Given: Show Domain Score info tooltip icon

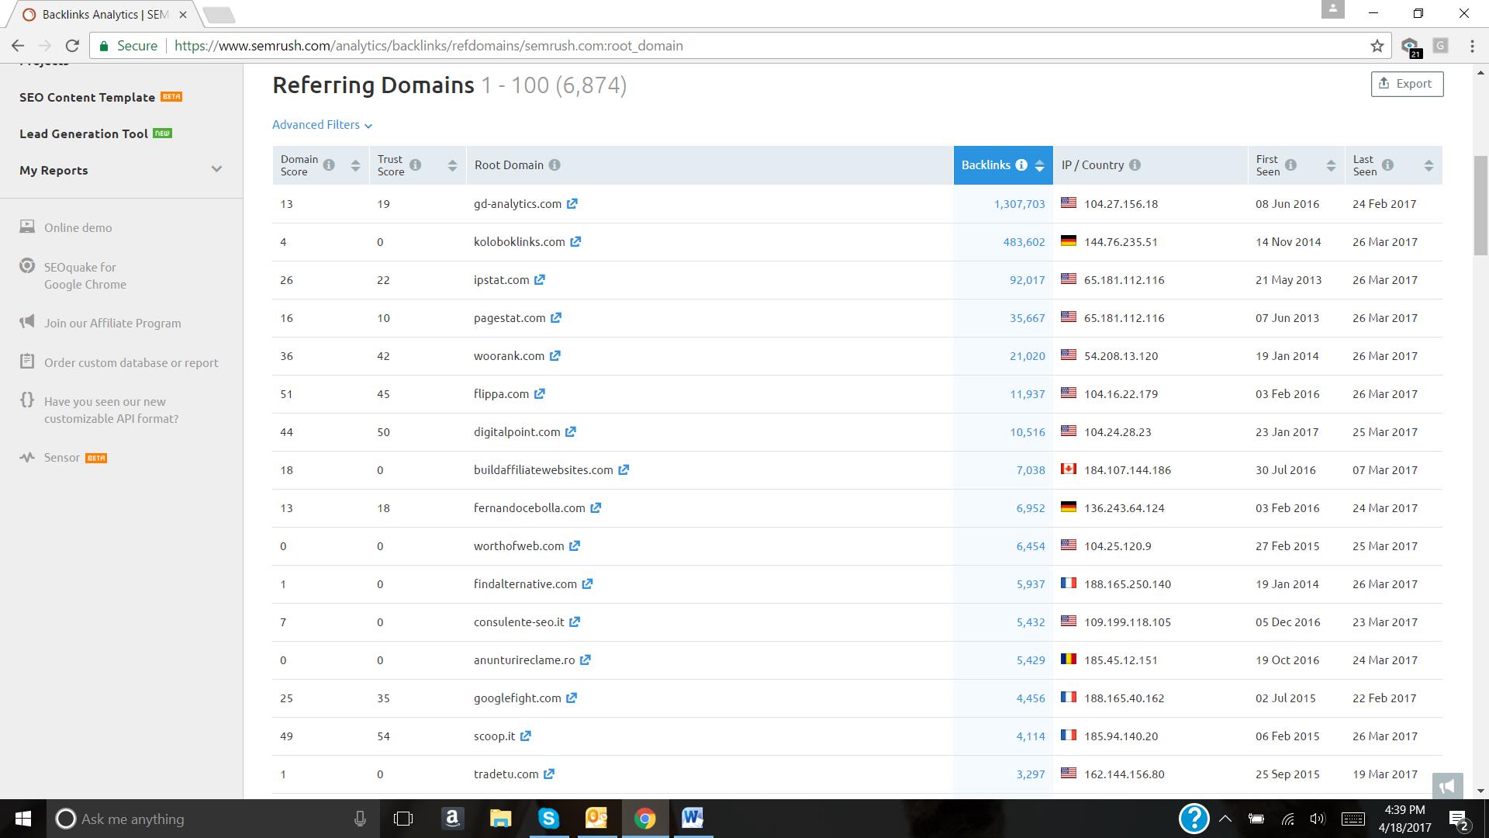Looking at the screenshot, I should click(x=329, y=164).
